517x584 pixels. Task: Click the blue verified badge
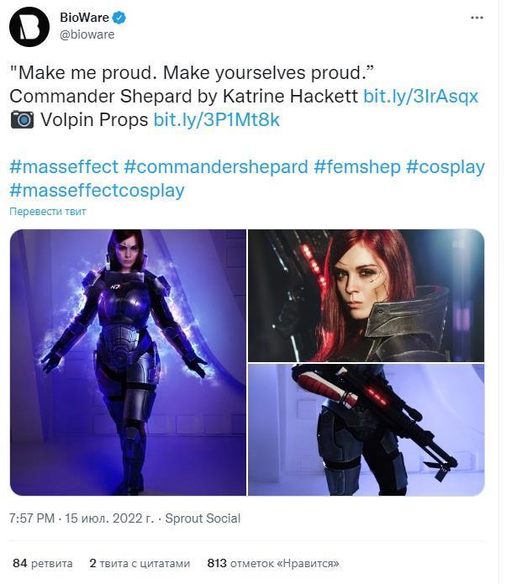tap(119, 18)
